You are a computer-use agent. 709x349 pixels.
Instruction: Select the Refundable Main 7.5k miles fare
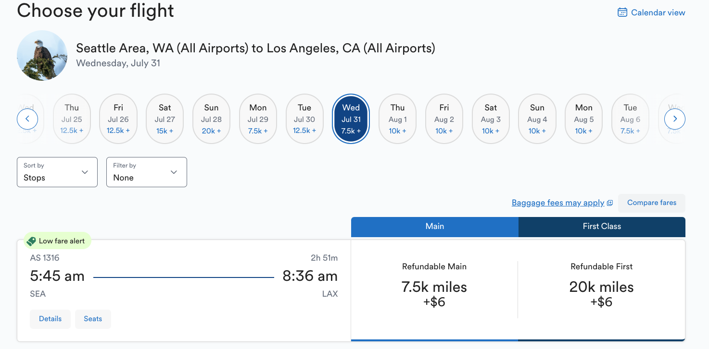coord(434,287)
